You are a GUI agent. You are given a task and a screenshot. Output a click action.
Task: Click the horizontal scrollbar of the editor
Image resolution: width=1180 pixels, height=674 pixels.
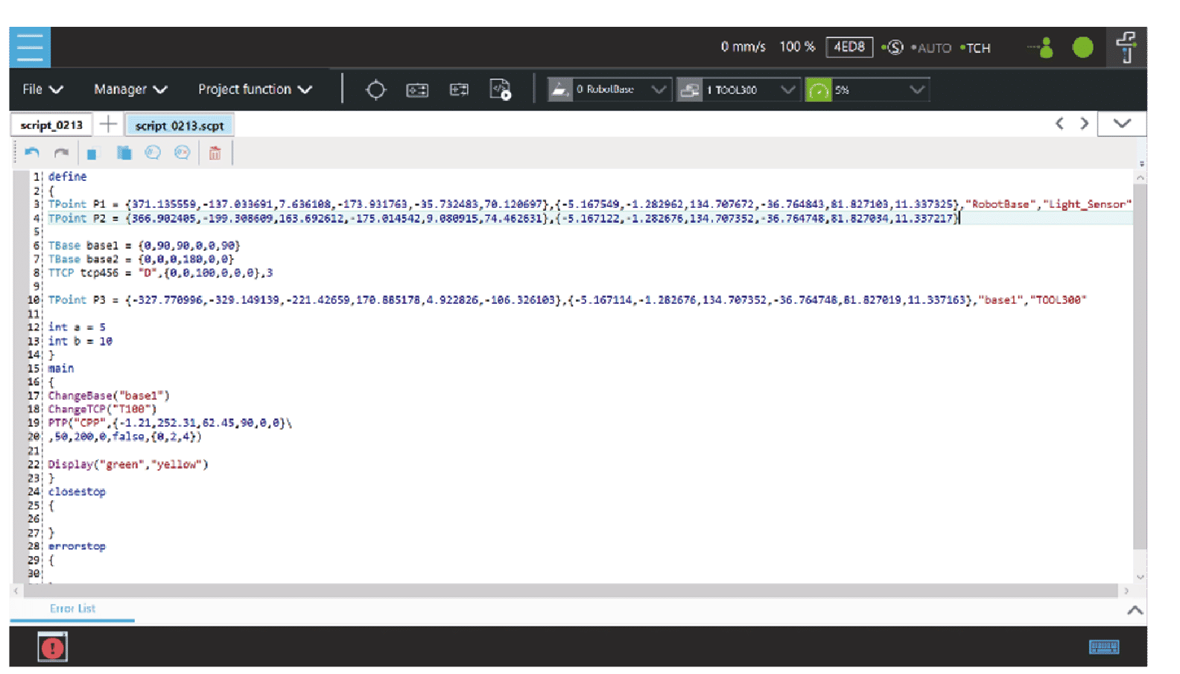[570, 591]
